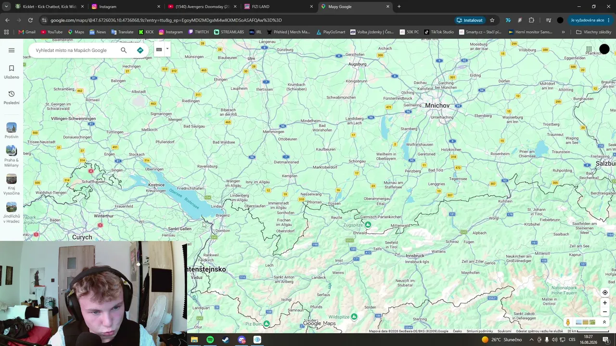
Task: Open the Google account avatar
Action: point(604,49)
